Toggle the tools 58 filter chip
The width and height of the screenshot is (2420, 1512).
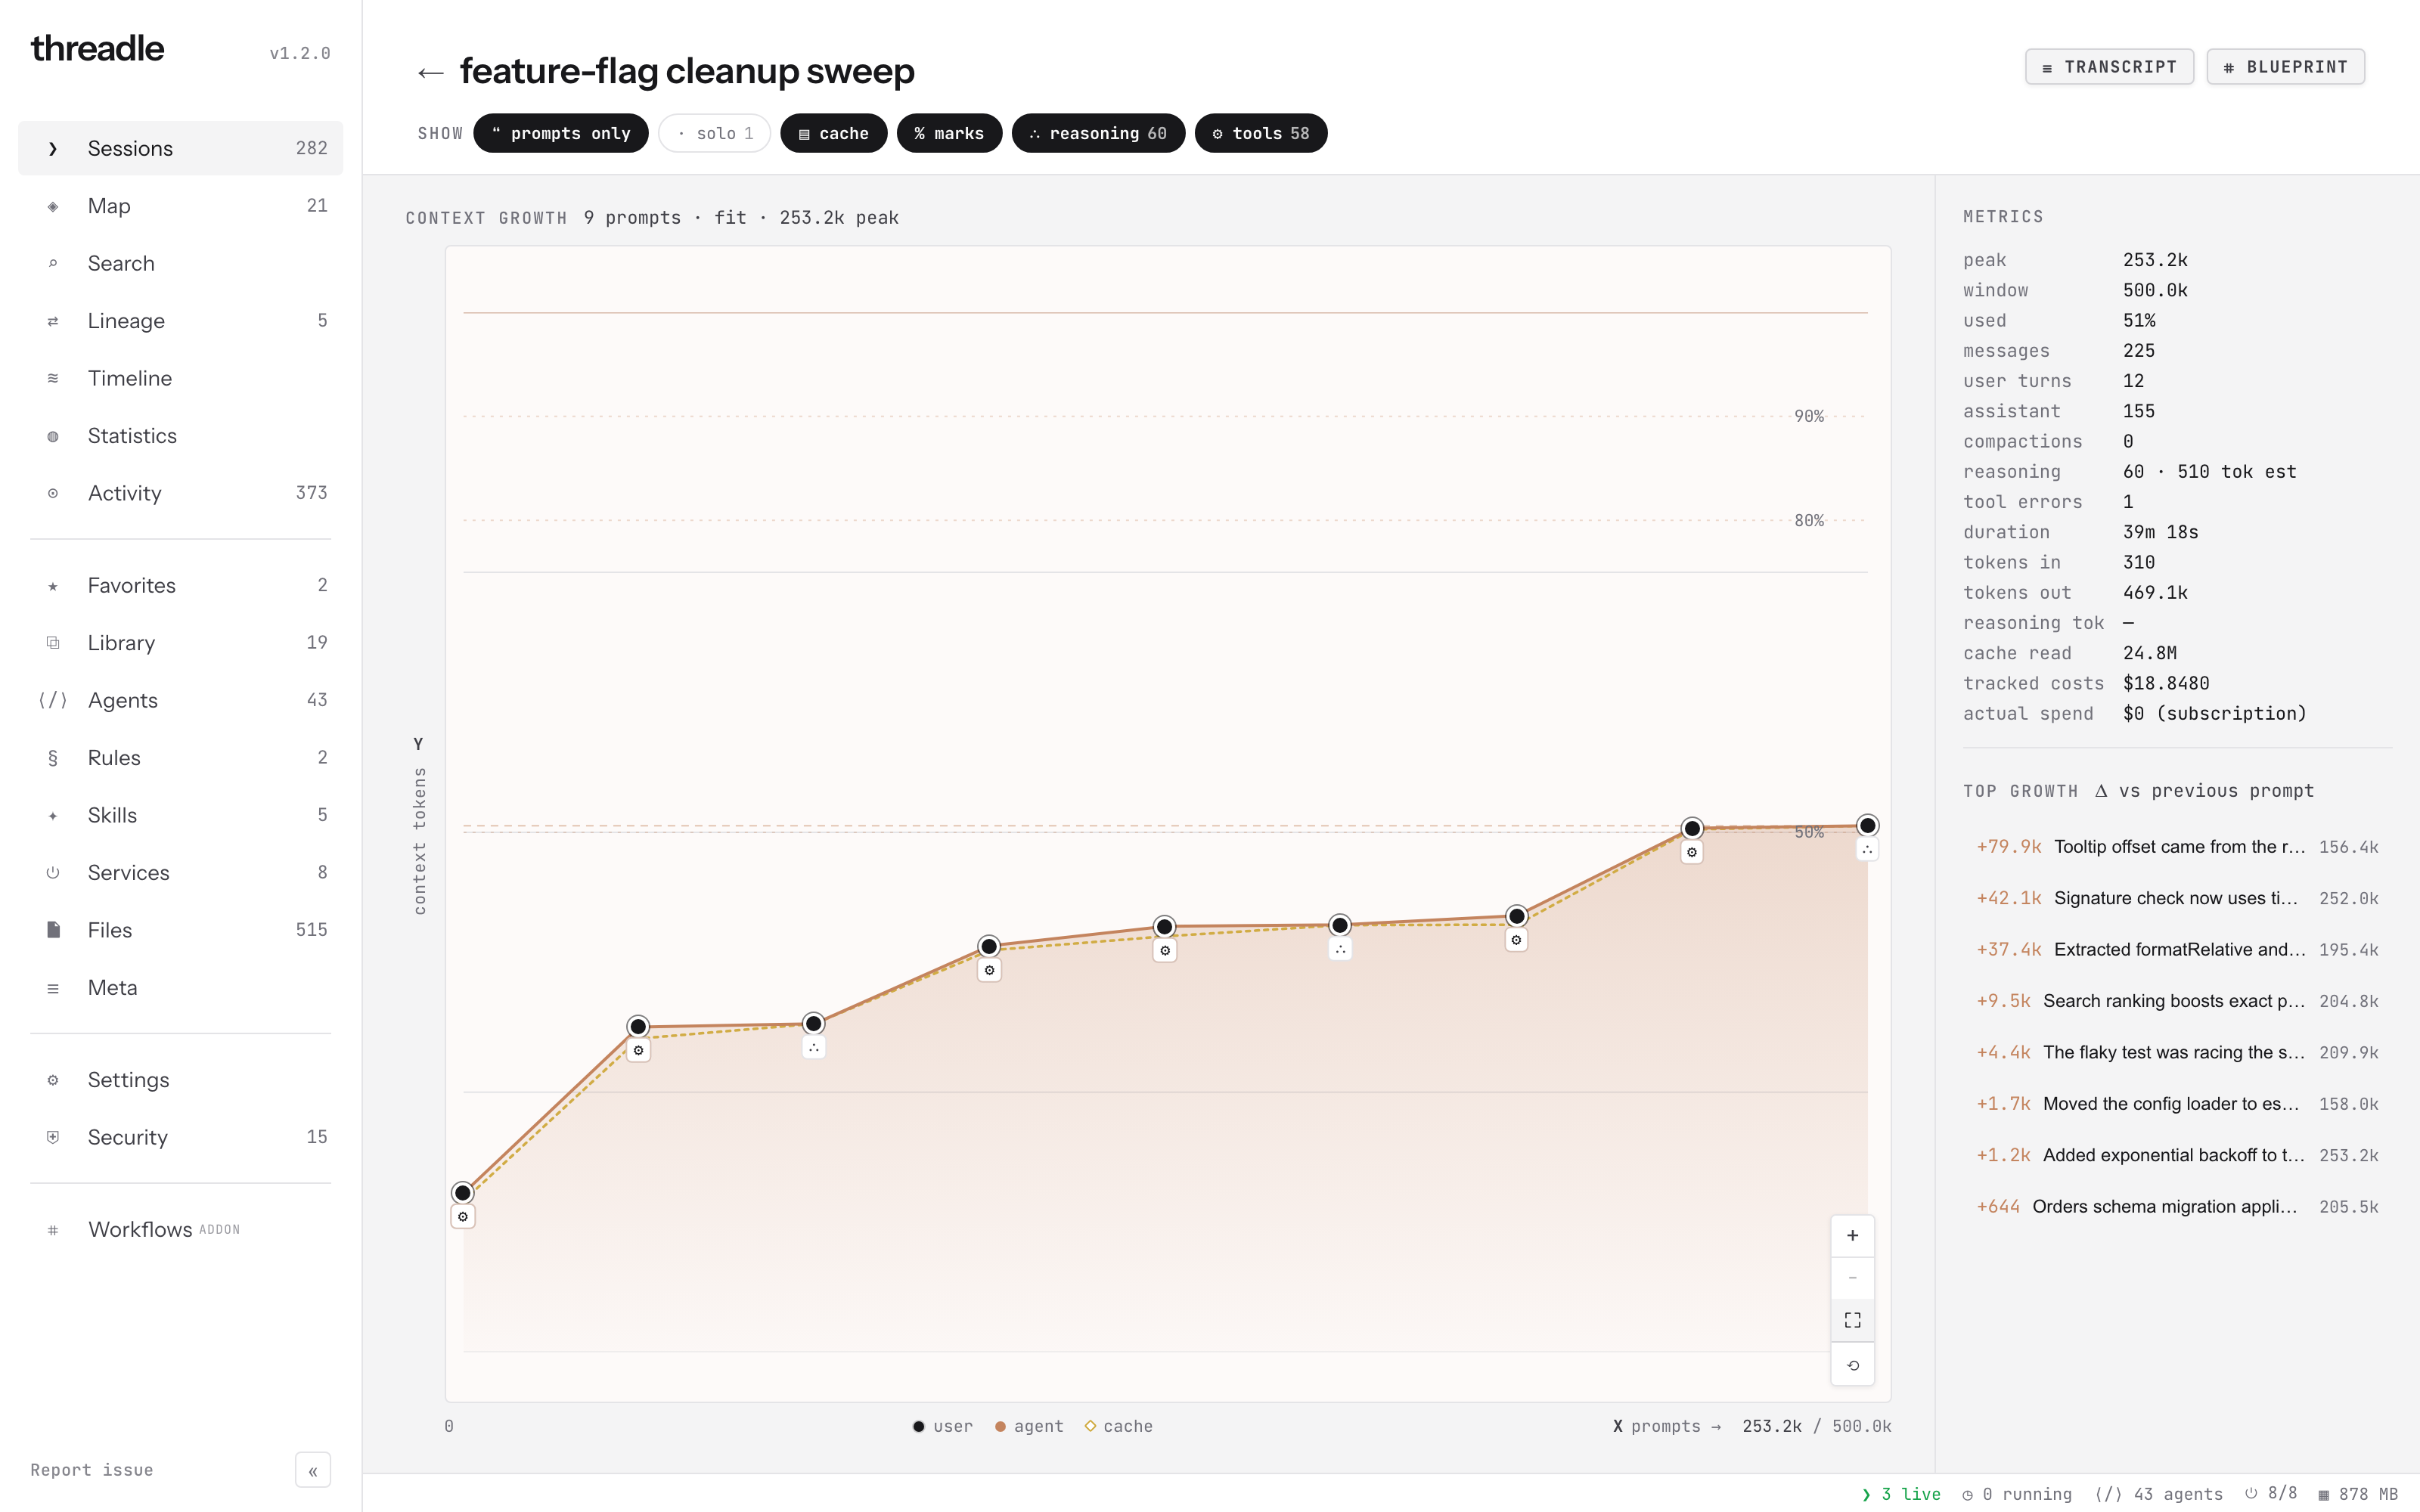coord(1260,133)
